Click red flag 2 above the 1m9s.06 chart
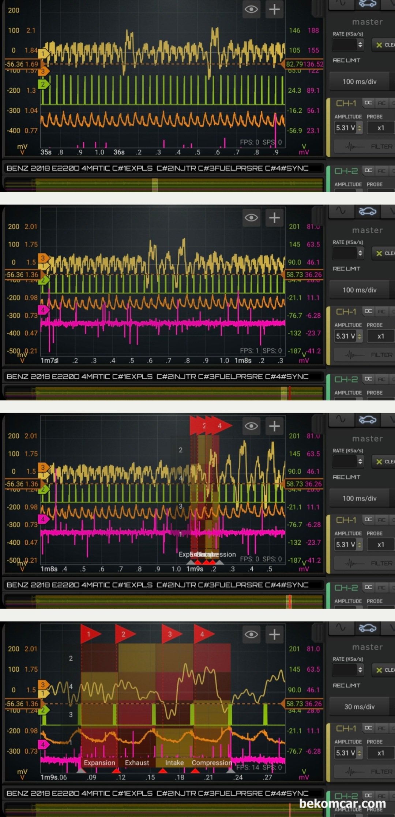The width and height of the screenshot is (395, 817). point(125,634)
